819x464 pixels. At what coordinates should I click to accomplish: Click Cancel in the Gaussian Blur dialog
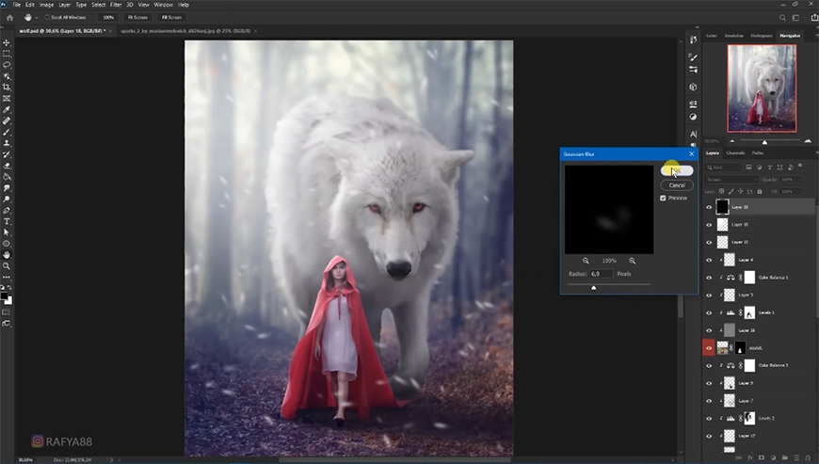coord(677,185)
